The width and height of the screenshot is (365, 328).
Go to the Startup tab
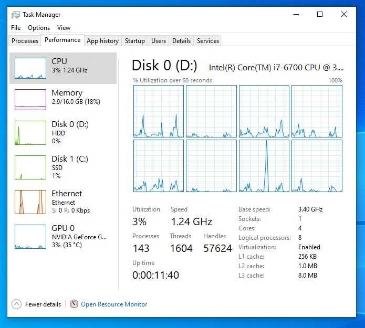[135, 41]
